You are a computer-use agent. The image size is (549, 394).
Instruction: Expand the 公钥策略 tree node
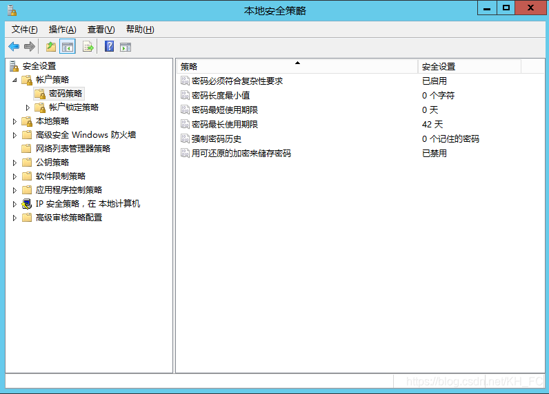pos(14,163)
